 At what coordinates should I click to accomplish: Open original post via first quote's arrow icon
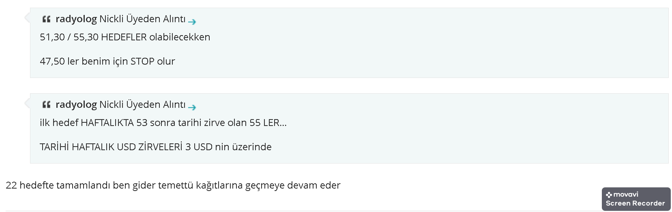tap(192, 22)
